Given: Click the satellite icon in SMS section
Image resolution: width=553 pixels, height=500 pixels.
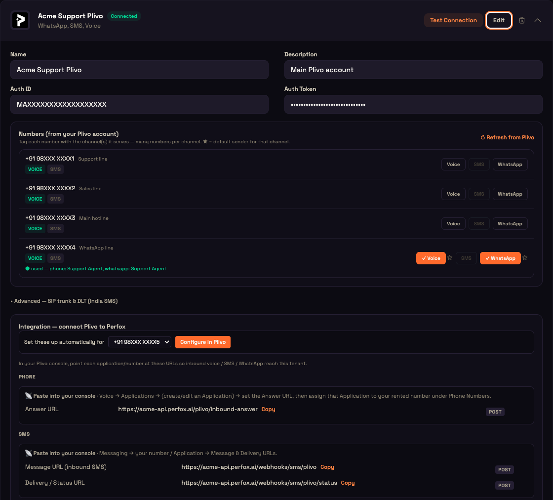Looking at the screenshot, I should [x=29, y=453].
